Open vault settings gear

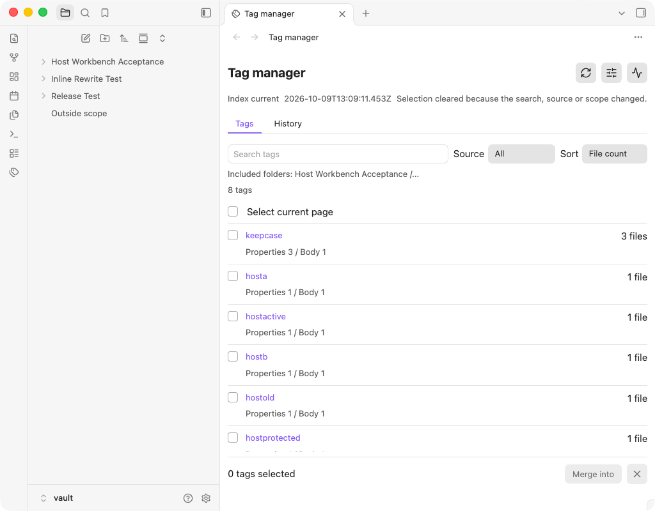click(206, 498)
